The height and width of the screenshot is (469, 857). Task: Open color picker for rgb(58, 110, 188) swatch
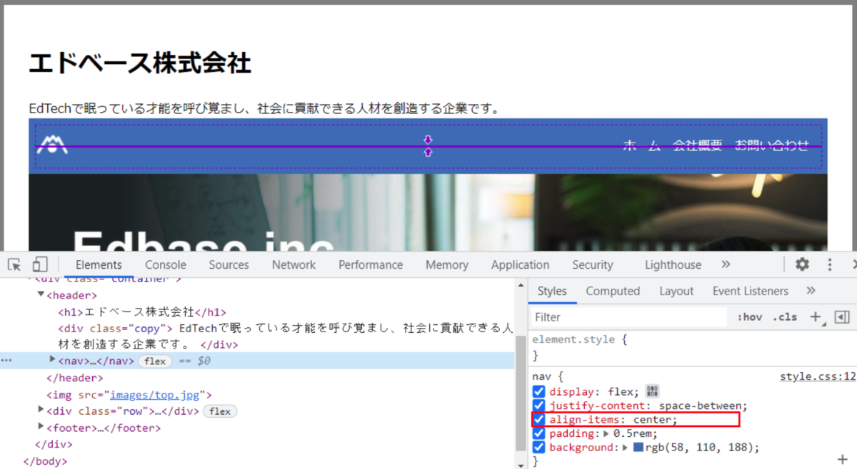coord(638,448)
